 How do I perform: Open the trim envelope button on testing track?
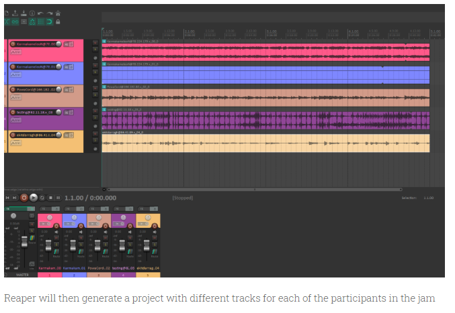[x=14, y=121]
